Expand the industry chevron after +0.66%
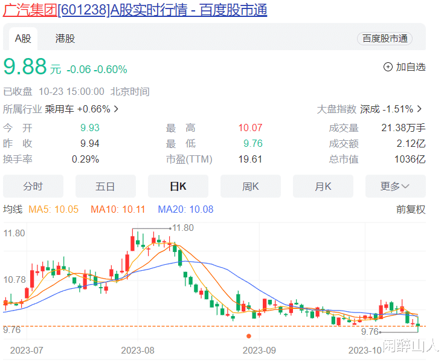 [x=116, y=109]
